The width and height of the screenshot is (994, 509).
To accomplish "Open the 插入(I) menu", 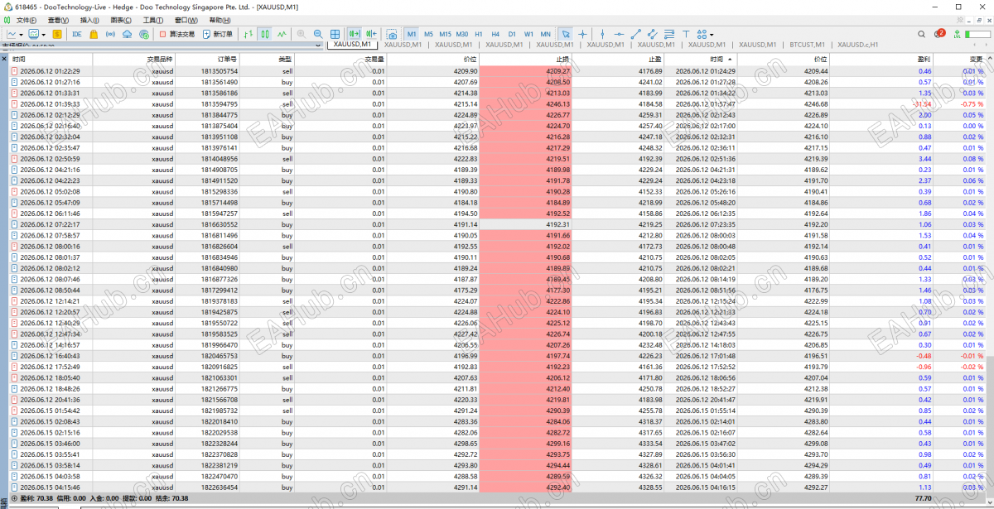I will click(x=89, y=20).
